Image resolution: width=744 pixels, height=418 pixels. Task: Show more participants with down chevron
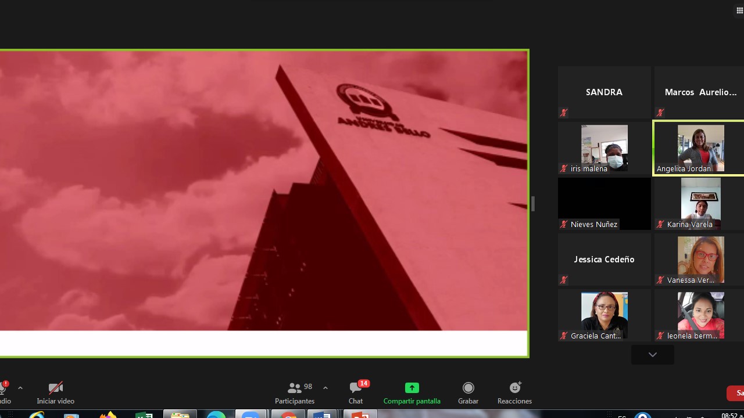[x=653, y=355]
